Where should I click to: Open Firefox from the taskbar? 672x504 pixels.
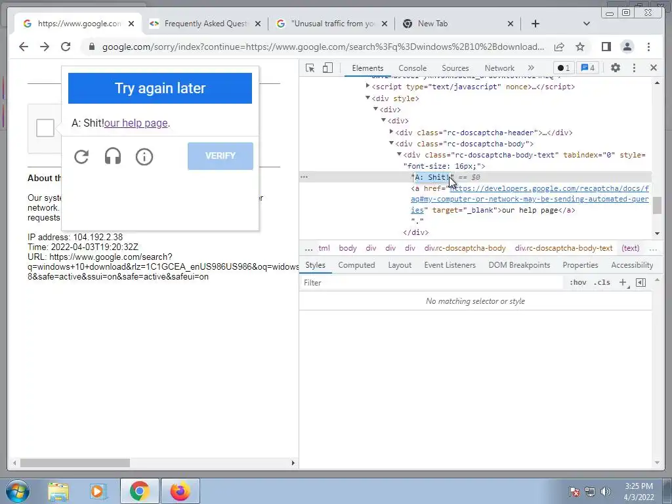(x=180, y=491)
